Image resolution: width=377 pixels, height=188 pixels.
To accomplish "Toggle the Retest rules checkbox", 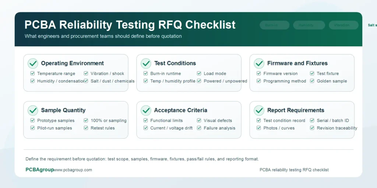I will (x=86, y=128).
